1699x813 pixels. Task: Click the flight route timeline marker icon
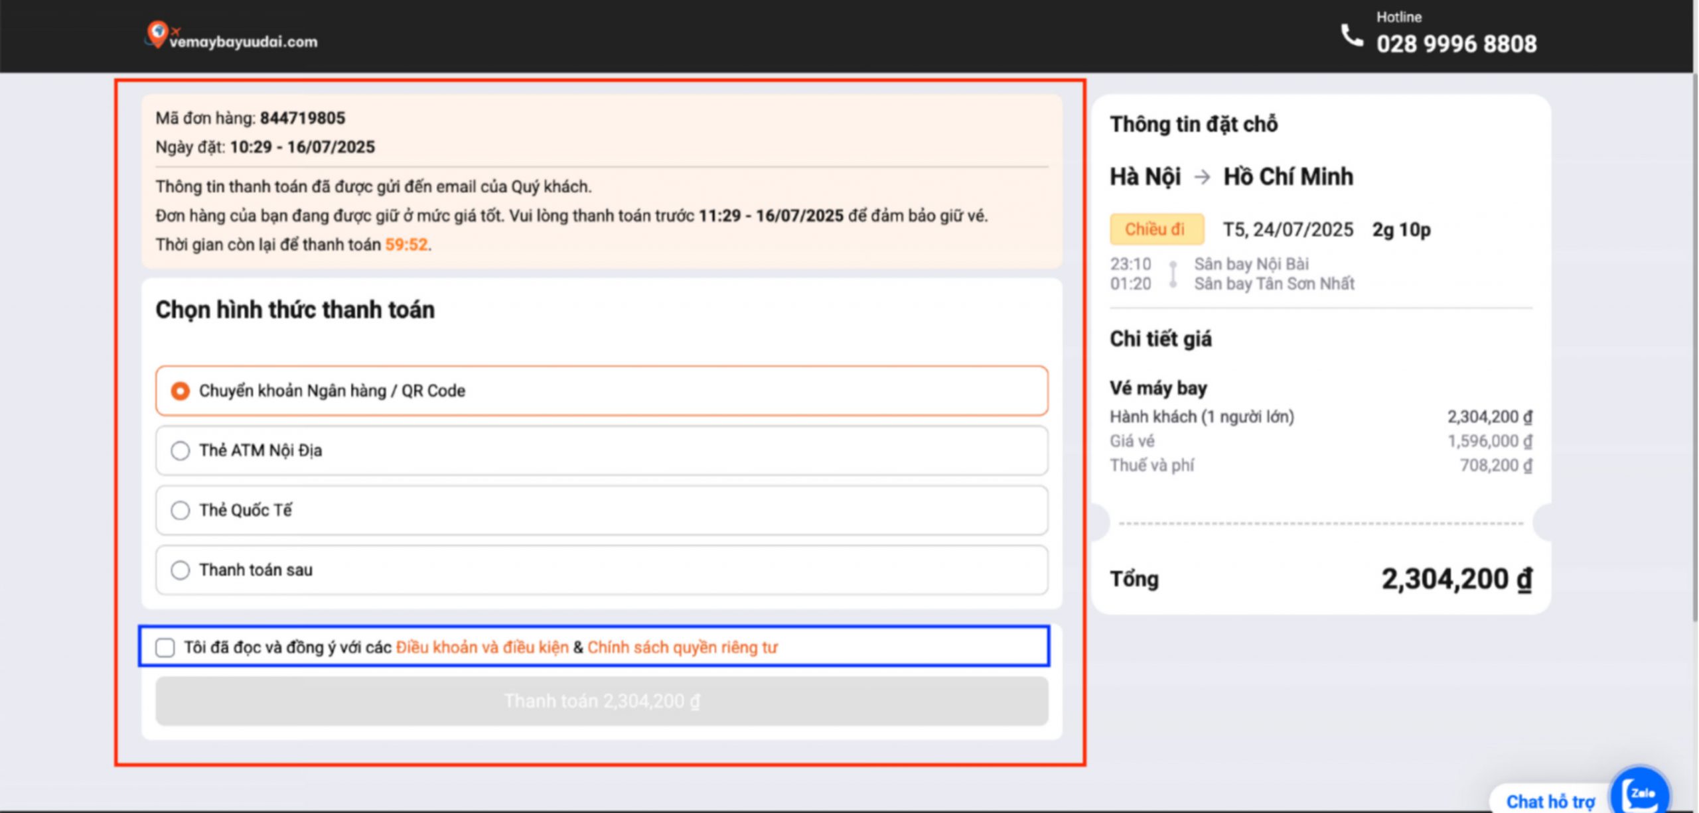(x=1173, y=274)
